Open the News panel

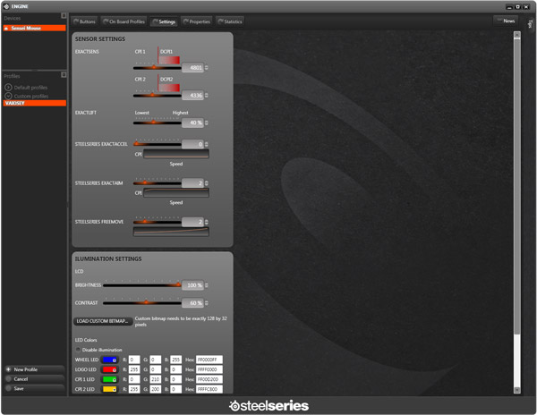coord(506,21)
